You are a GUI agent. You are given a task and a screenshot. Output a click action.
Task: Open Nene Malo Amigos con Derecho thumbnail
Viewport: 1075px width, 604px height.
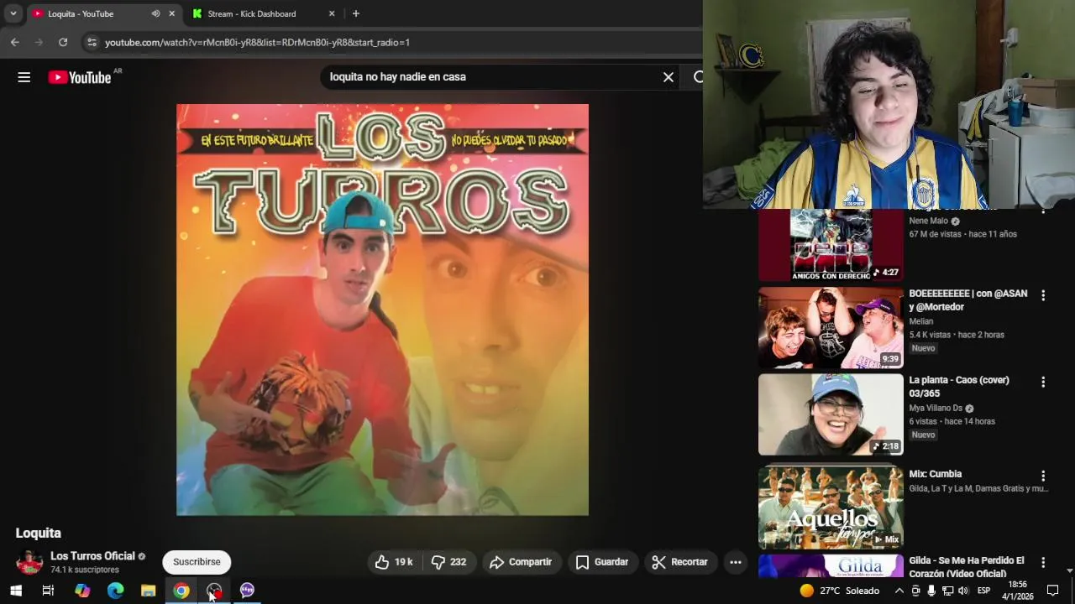pos(831,245)
